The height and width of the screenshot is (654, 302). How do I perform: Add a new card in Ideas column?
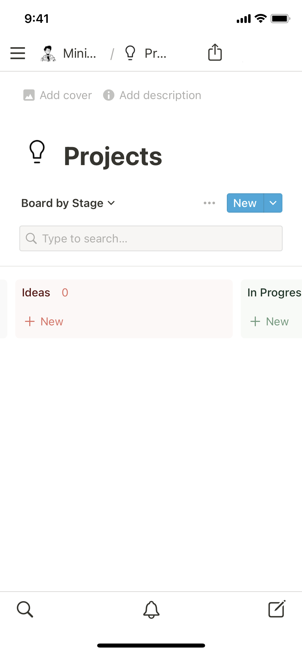click(44, 321)
